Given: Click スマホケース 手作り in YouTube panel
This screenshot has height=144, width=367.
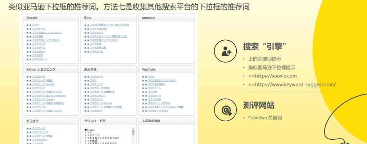Looking at the screenshot, I should [158, 111].
